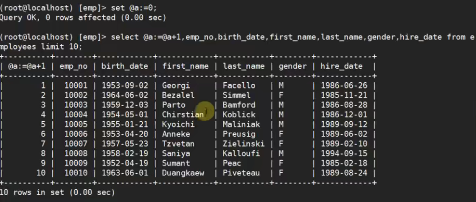This screenshot has width=476, height=202.
Task: Click last name 'Piveteau'
Action: click(x=241, y=173)
